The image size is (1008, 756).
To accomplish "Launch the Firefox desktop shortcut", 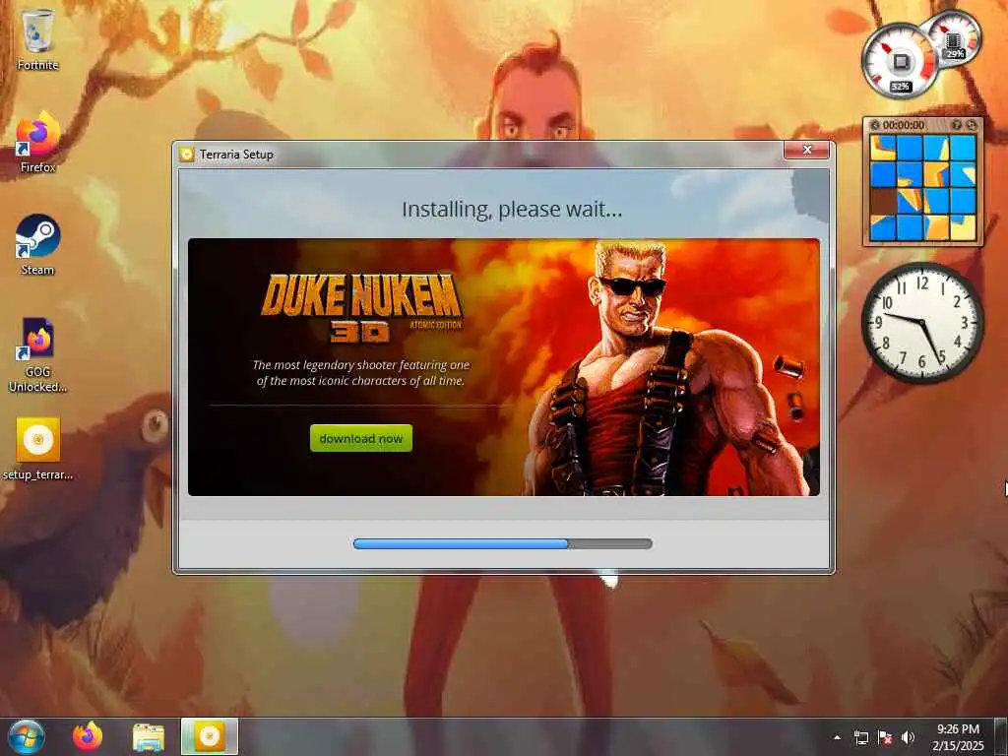I will coord(37,142).
